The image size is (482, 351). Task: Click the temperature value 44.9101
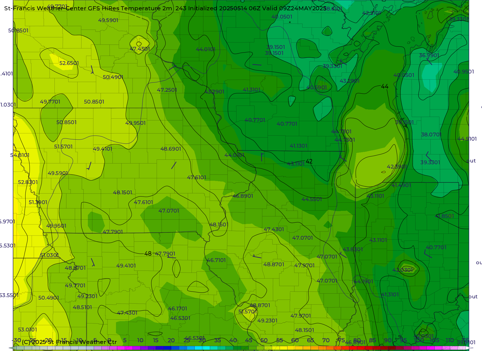click(x=467, y=139)
